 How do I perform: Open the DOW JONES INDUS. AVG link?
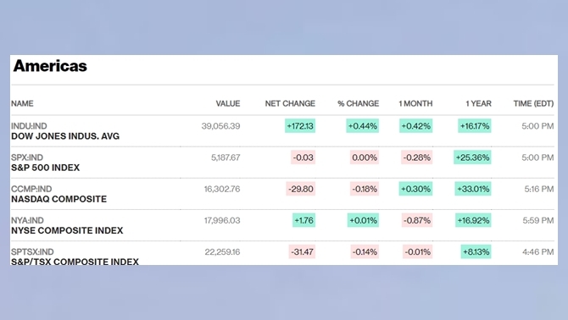(65, 136)
